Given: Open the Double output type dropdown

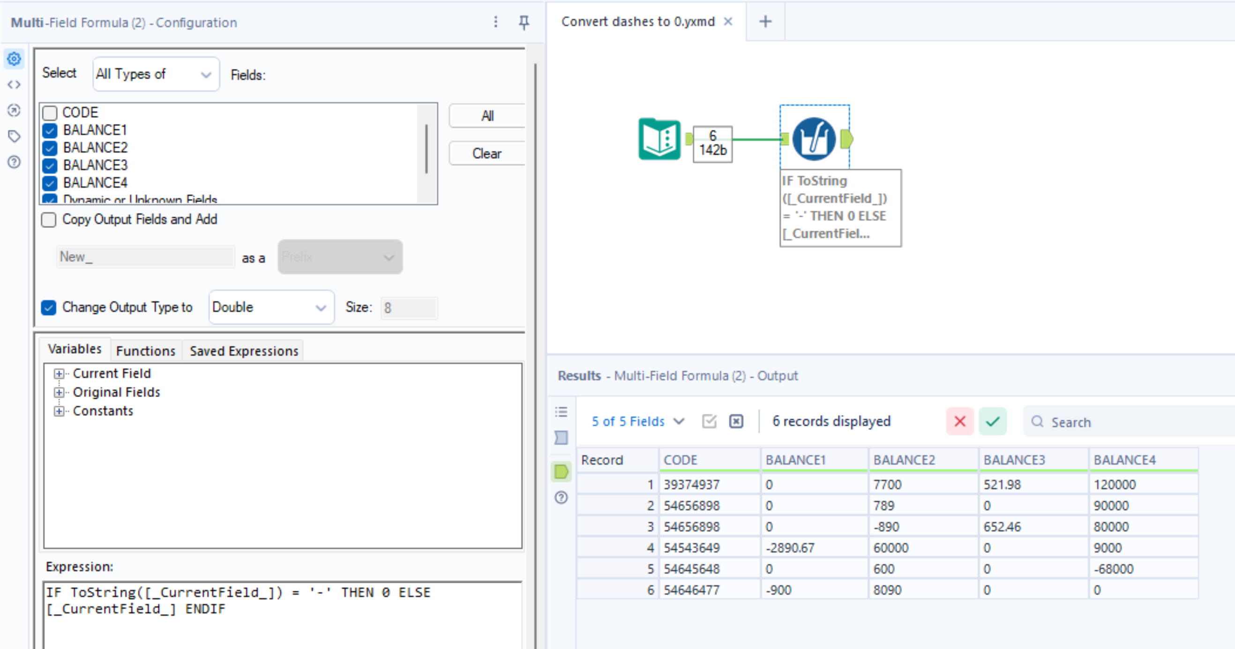Looking at the screenshot, I should click(x=271, y=307).
